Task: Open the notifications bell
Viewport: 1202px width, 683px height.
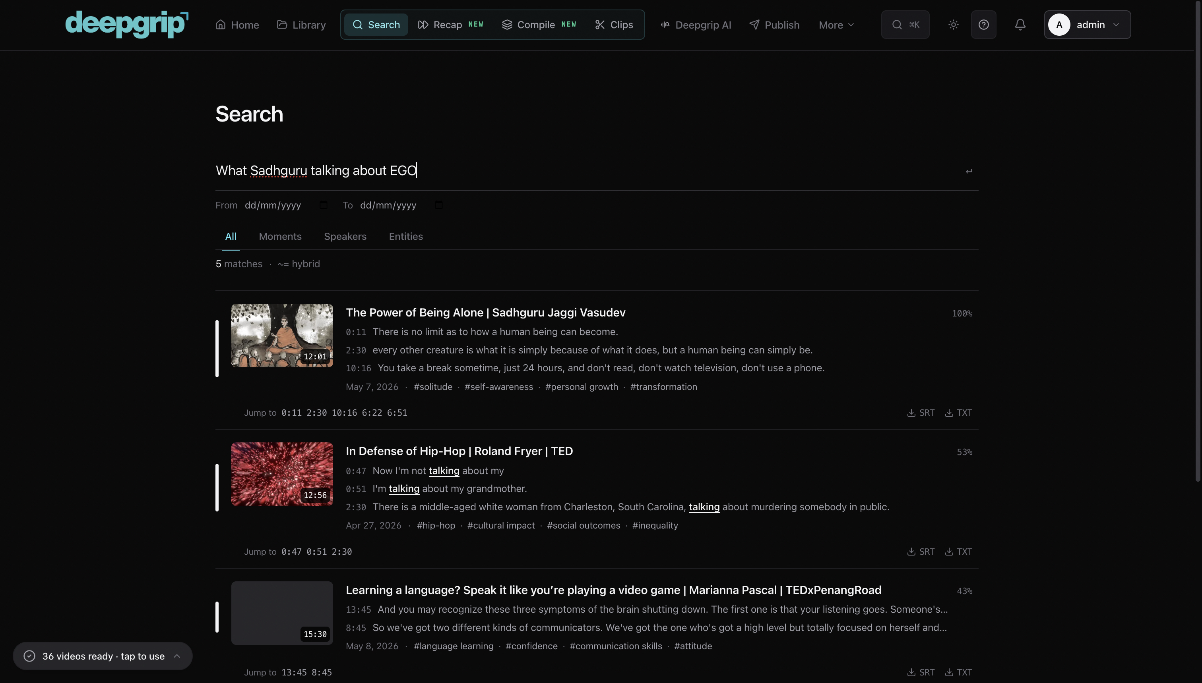Action: [x=1020, y=25]
